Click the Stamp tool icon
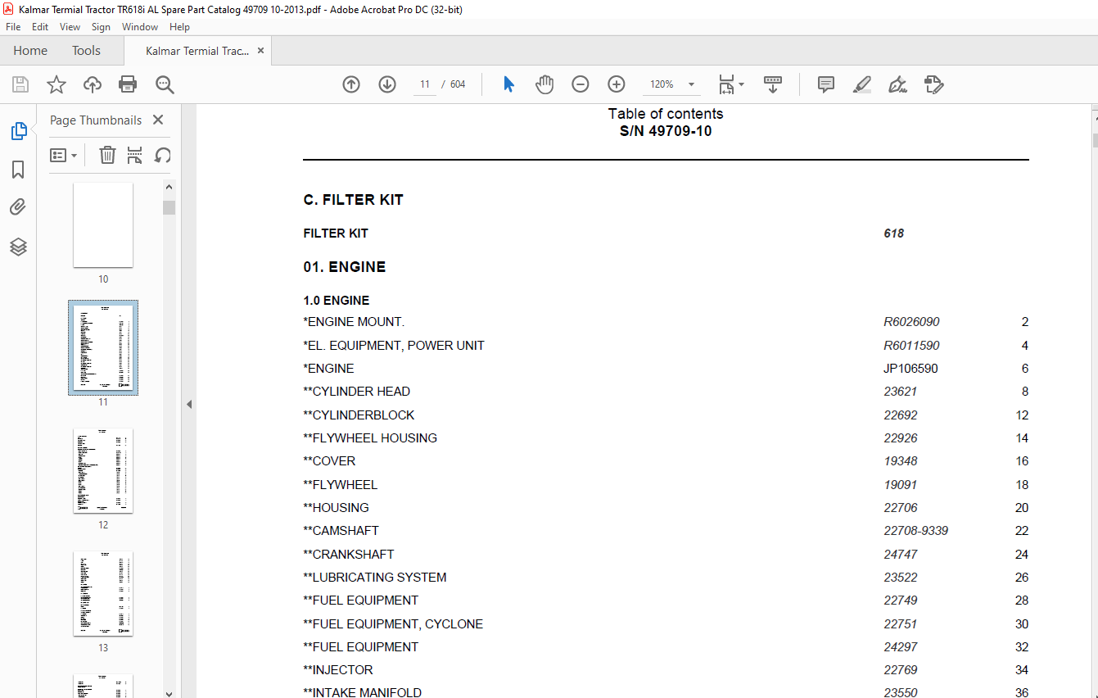 pyautogui.click(x=933, y=84)
